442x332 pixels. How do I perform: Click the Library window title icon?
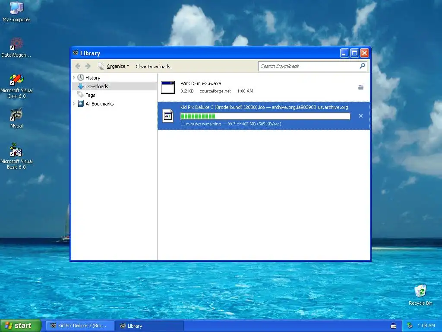[75, 53]
